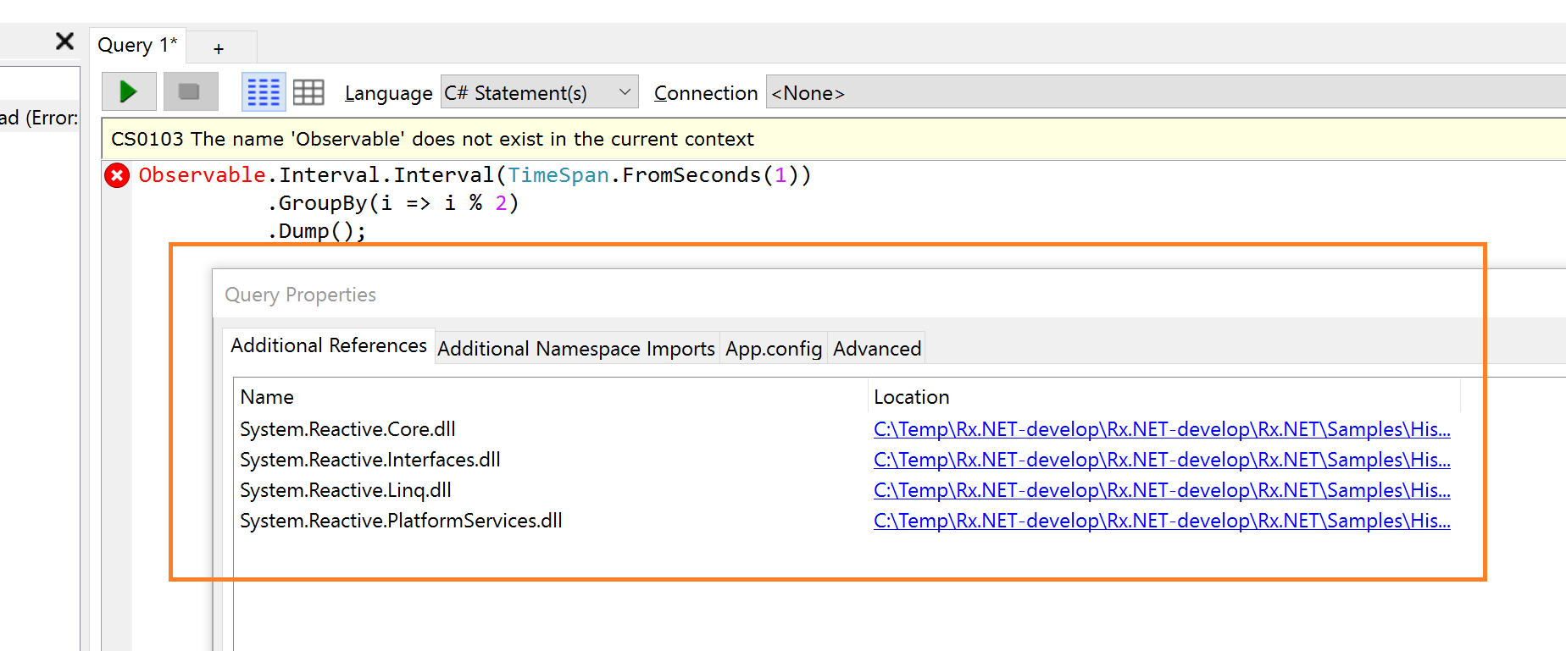Click the Name column header

tap(267, 397)
